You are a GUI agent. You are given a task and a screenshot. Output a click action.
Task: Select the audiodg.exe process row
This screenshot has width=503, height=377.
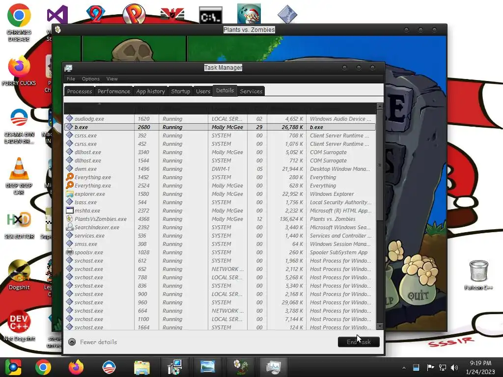click(x=220, y=119)
